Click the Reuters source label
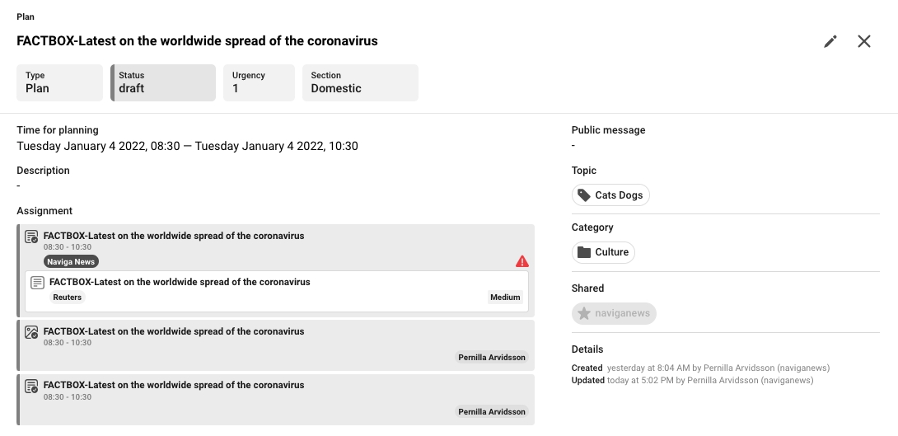The width and height of the screenshot is (898, 436). [x=68, y=297]
